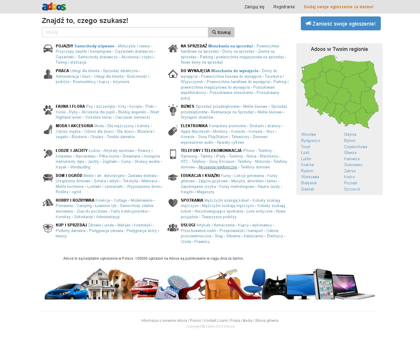Open the Zaloguj się menu item

coord(254,7)
